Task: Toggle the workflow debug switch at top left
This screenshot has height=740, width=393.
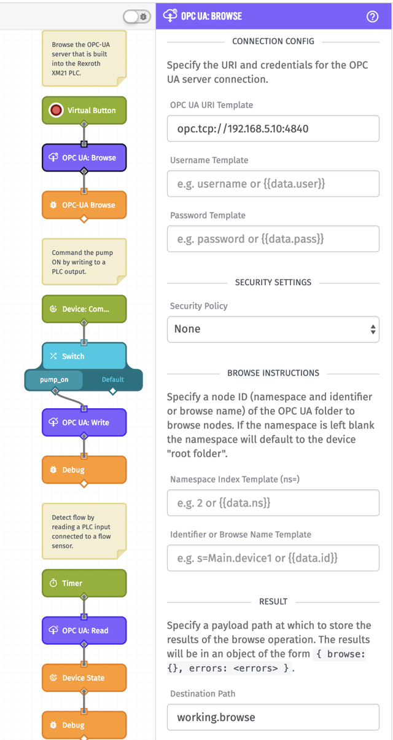Action: [x=136, y=17]
